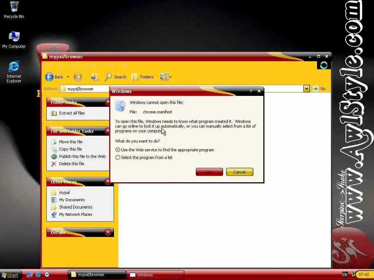Viewport: 374px width, 280px height.
Task: Launch Windows Media Player quick launch icon
Action: [47, 275]
